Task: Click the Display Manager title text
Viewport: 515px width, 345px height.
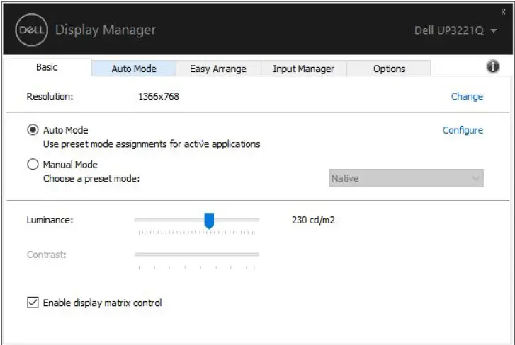Action: [106, 30]
